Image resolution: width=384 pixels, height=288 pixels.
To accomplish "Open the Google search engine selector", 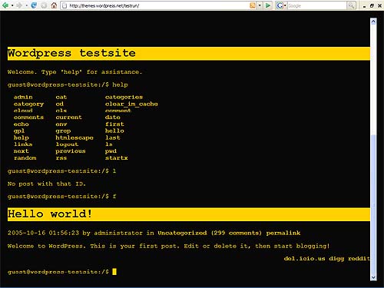I will (x=281, y=5).
